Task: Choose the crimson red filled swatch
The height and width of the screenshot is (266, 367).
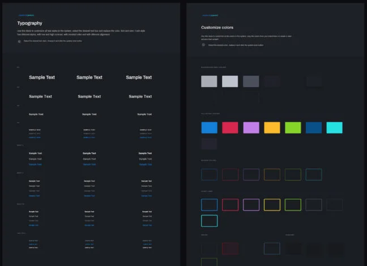Action: [x=230, y=127]
